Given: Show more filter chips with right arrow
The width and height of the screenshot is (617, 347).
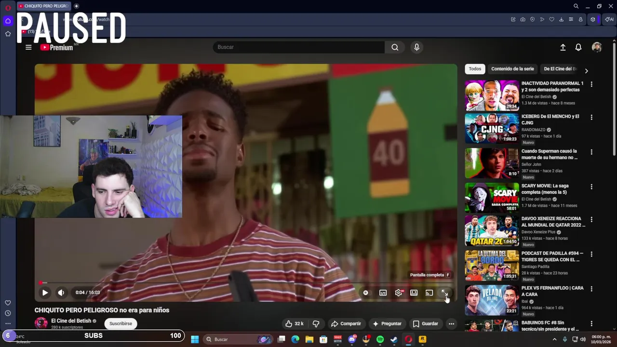Looking at the screenshot, I should pyautogui.click(x=586, y=71).
